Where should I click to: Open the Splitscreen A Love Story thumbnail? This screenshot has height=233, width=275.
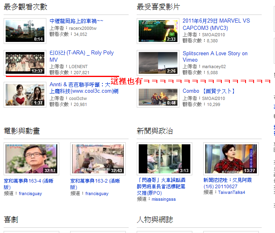[158, 63]
